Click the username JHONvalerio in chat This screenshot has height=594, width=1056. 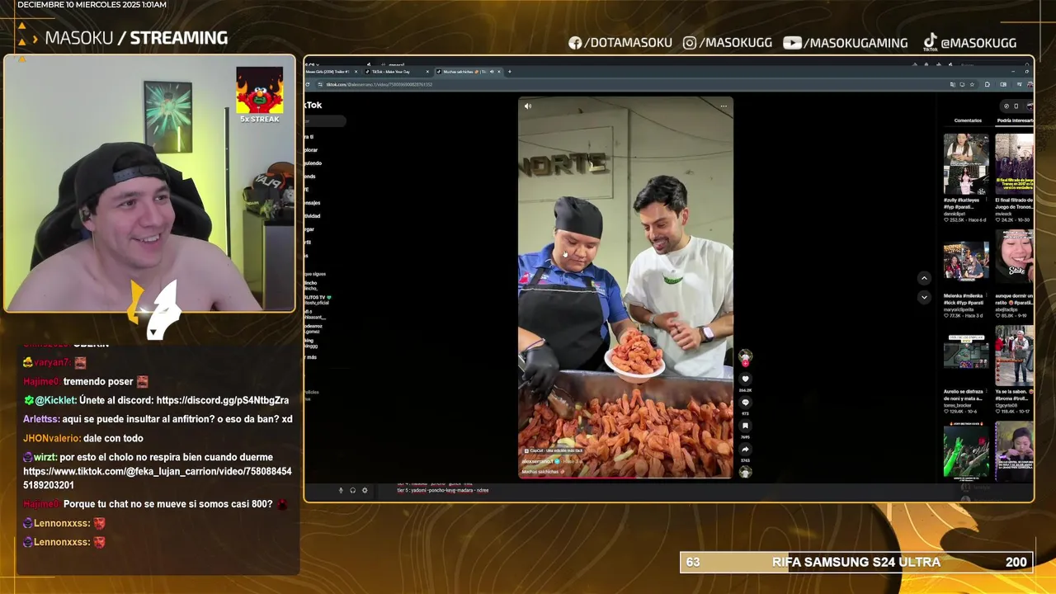[x=51, y=438]
